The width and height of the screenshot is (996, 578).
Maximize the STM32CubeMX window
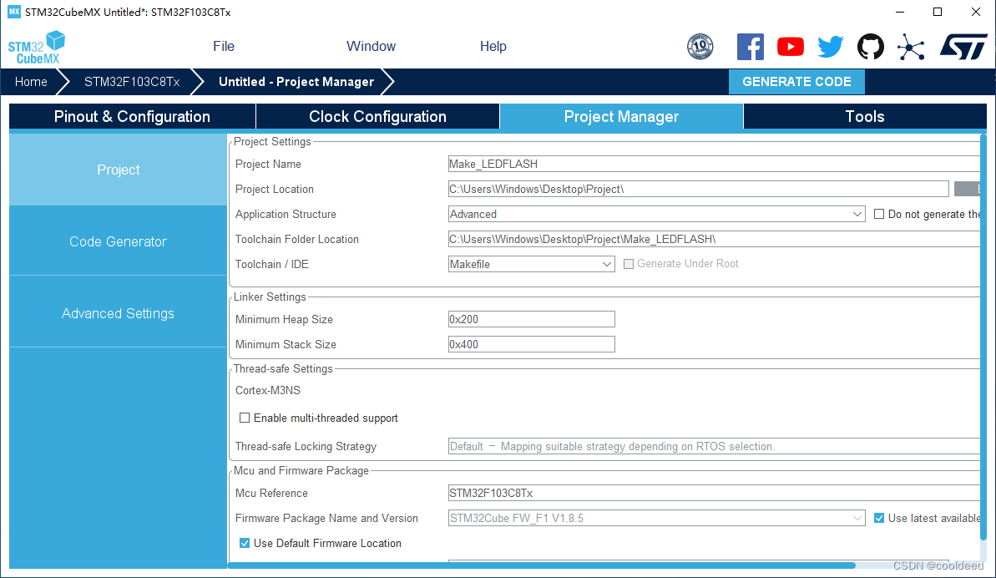[938, 12]
